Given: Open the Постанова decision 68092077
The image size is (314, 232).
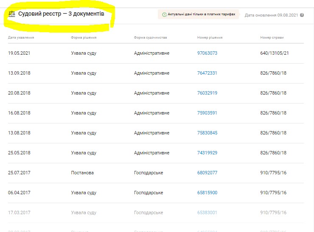Looking at the screenshot, I should (207, 173).
